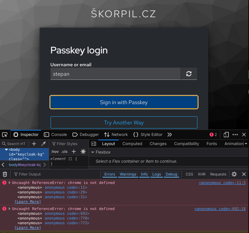Expand first chrome is not defined error
Image resolution: width=249 pixels, height=233 pixels.
pos(9,183)
